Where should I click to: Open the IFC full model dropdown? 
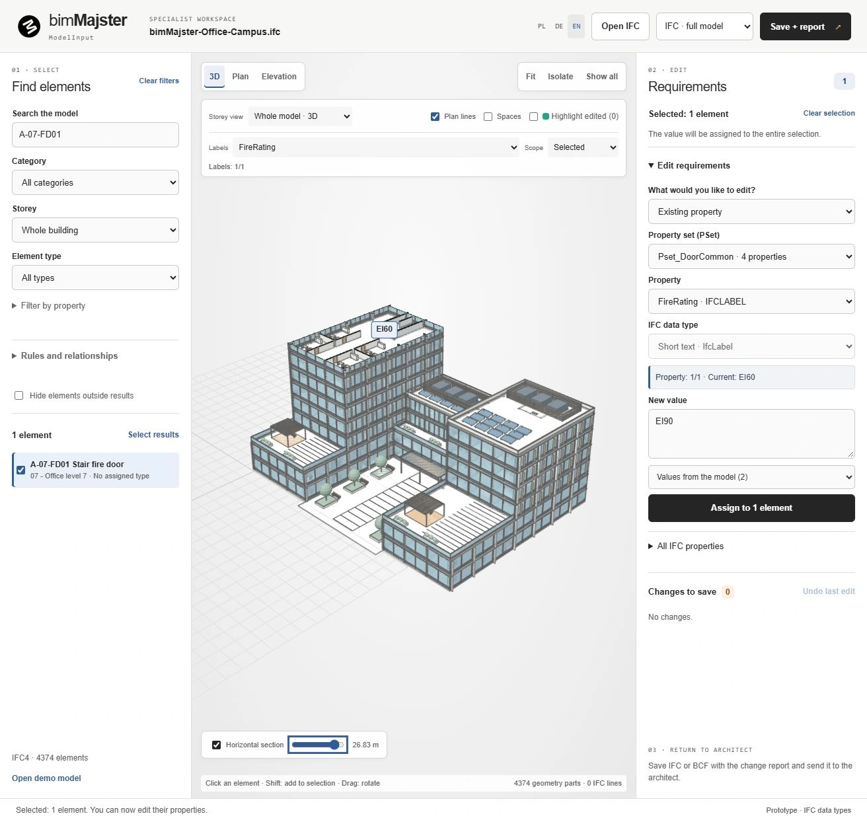pyautogui.click(x=704, y=26)
